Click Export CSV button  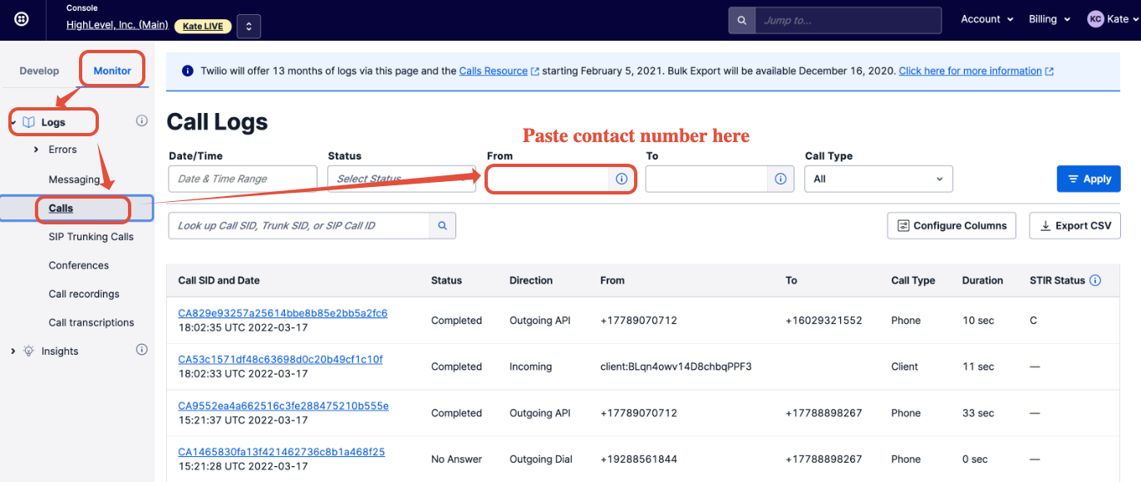click(1075, 225)
